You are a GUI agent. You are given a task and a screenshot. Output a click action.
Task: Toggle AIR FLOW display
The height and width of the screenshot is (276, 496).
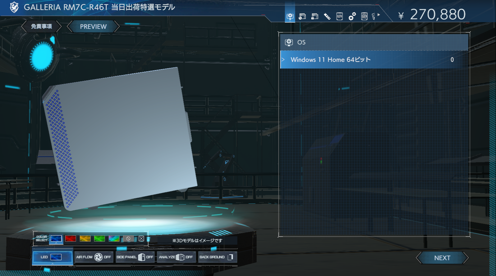pyautogui.click(x=94, y=257)
